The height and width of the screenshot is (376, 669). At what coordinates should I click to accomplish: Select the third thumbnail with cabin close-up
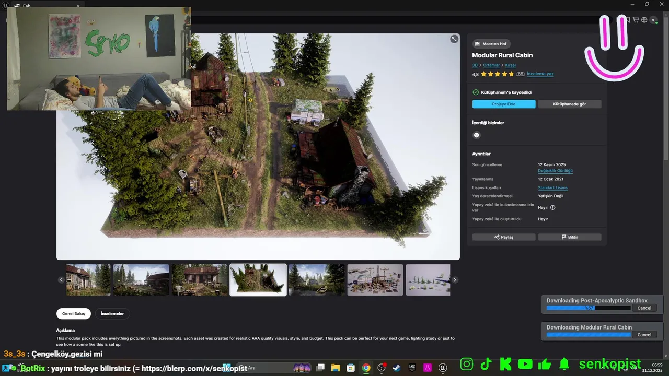point(200,280)
